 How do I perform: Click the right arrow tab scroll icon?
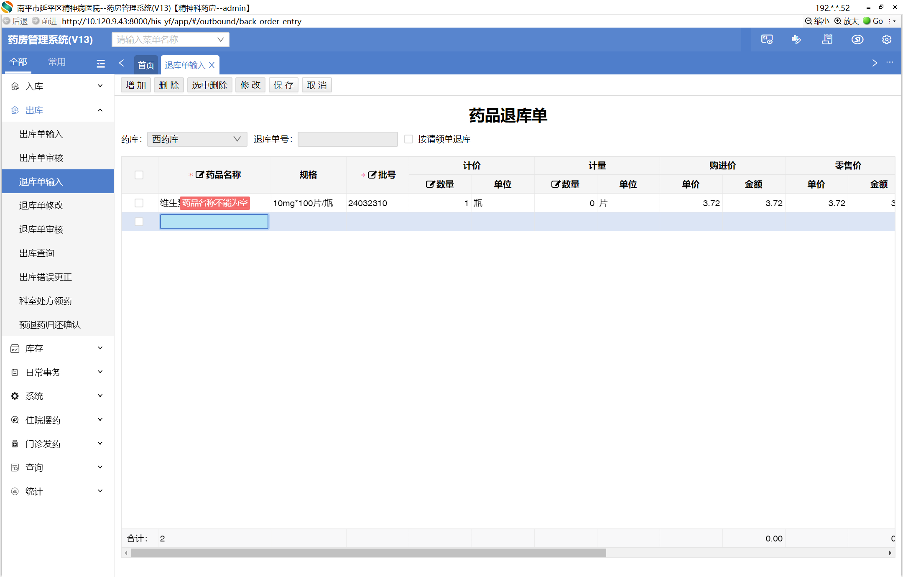[x=875, y=63]
